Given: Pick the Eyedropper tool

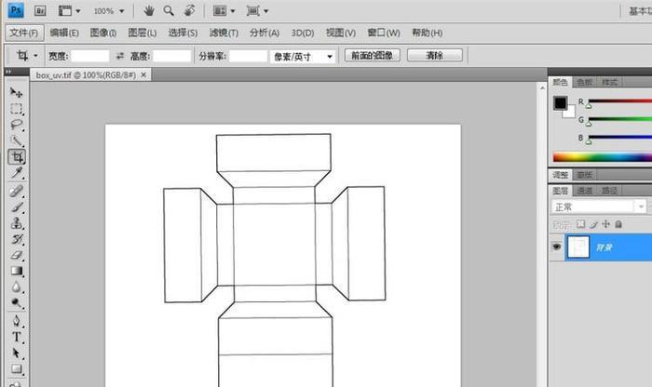Looking at the screenshot, I should 17,173.
